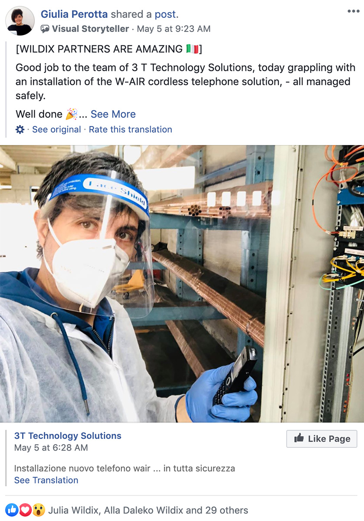Click the Wow reaction emoji icon
This screenshot has width=364, height=521.
[x=39, y=510]
